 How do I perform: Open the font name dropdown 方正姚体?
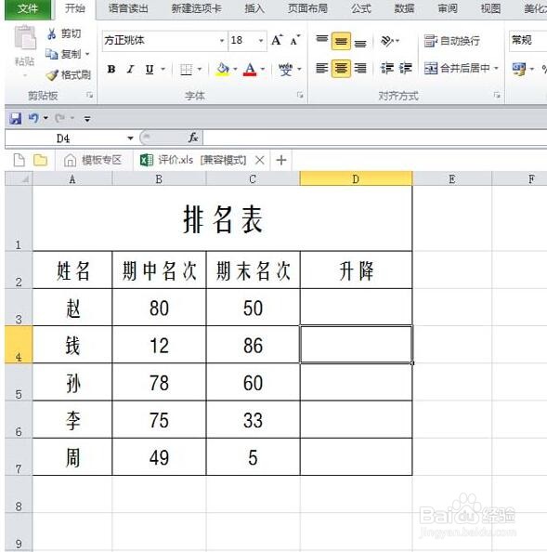222,41
